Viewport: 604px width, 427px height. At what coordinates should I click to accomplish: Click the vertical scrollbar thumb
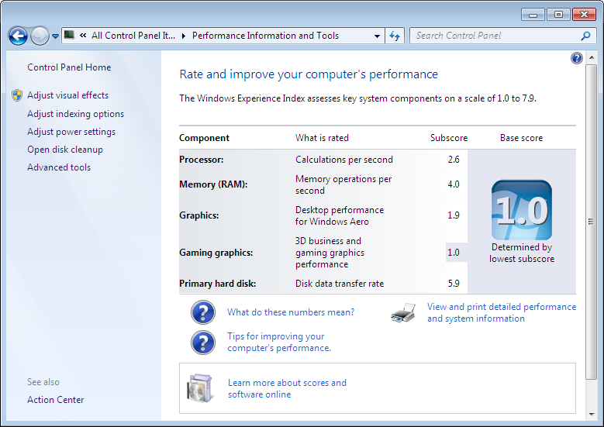(592, 222)
